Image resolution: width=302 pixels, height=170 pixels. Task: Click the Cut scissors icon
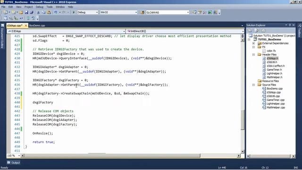click(38, 12)
